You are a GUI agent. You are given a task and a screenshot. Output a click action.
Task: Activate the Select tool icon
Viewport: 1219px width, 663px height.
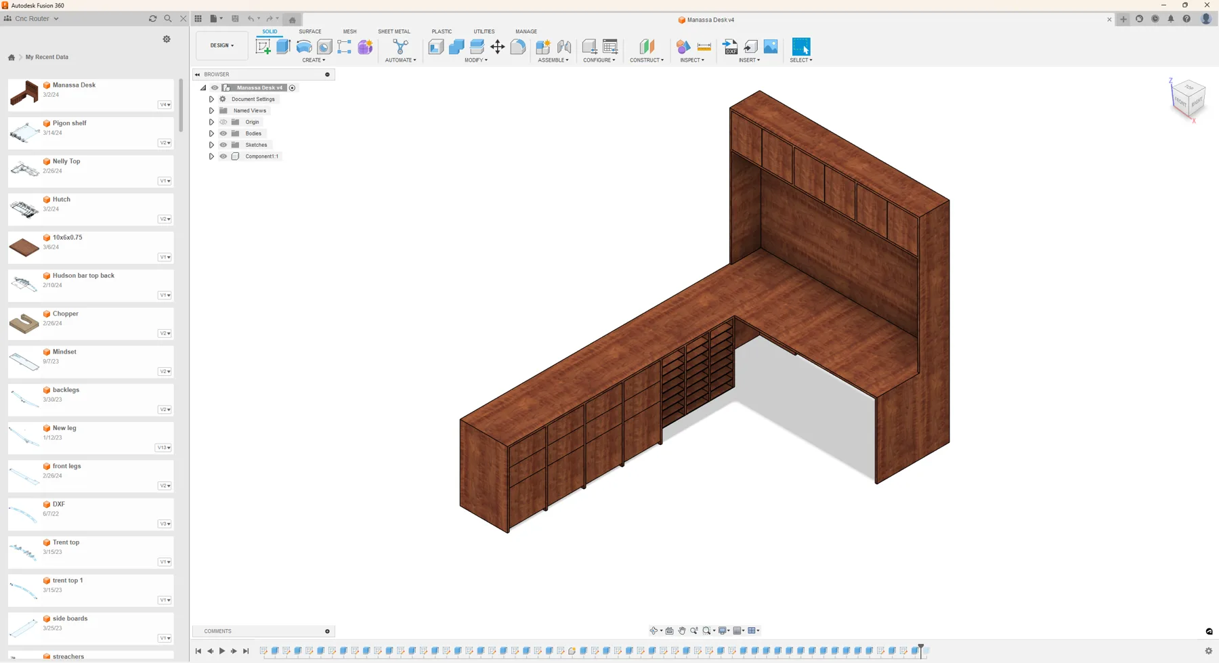[x=801, y=47]
